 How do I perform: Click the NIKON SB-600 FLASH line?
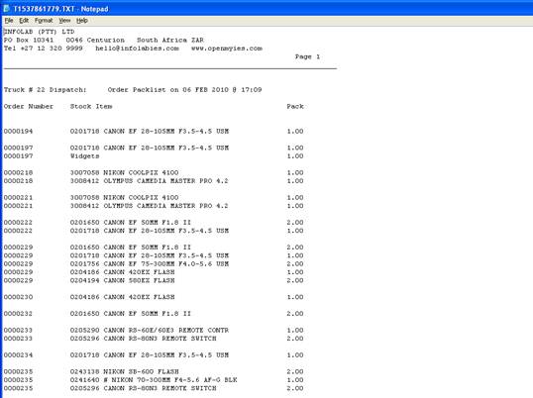(x=154, y=371)
